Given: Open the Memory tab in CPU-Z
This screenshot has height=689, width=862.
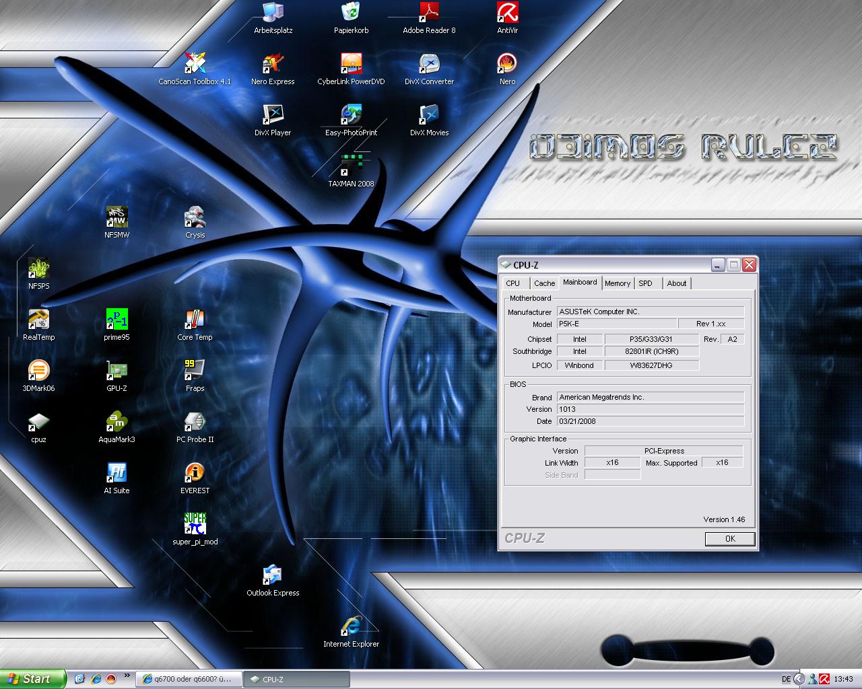Looking at the screenshot, I should (618, 283).
